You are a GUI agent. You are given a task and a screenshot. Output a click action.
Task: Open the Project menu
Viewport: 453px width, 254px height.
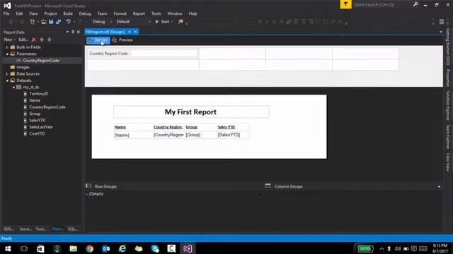point(50,13)
